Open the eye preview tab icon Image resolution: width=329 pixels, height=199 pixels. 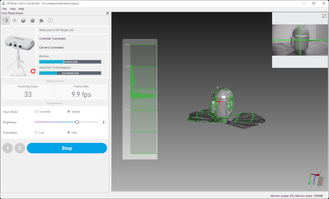[15, 21]
